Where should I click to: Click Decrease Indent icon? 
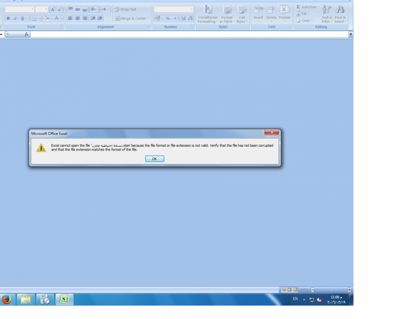(x=93, y=18)
